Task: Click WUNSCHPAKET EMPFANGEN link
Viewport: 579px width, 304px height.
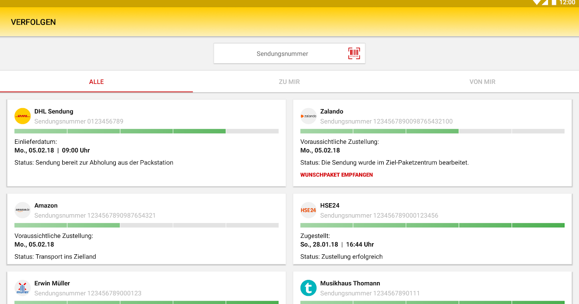Action: click(x=336, y=175)
